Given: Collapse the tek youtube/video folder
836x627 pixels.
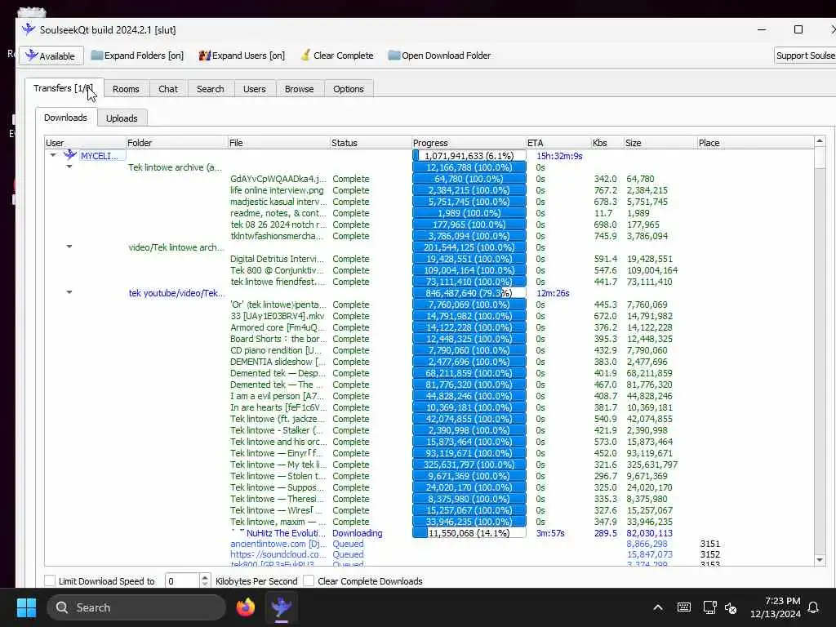Looking at the screenshot, I should pyautogui.click(x=69, y=292).
